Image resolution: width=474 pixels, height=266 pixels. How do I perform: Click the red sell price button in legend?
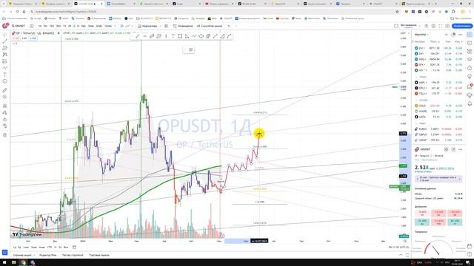tap(16, 38)
